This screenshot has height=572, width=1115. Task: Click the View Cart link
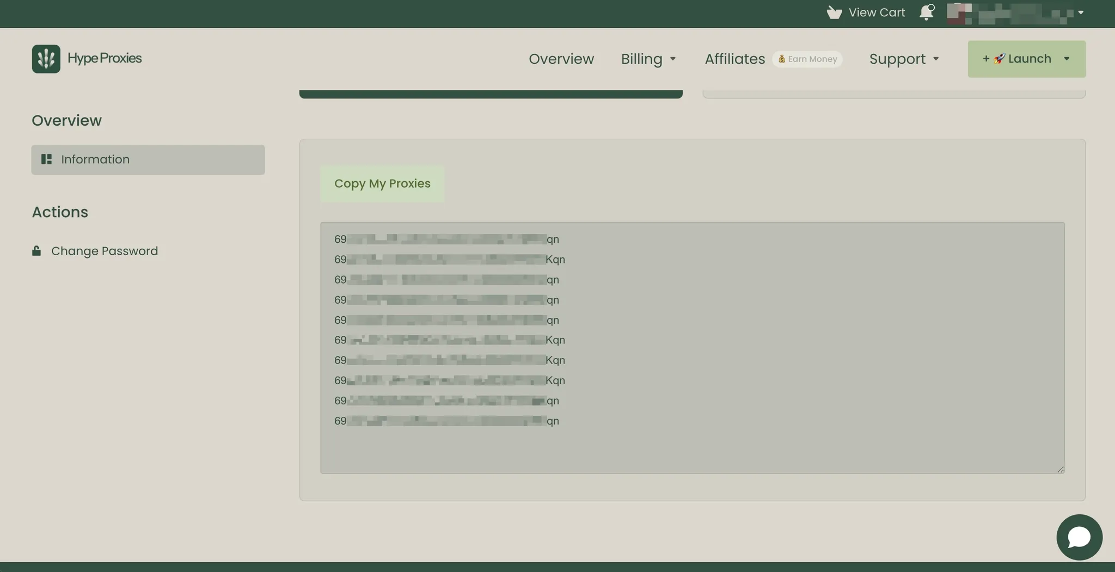877,12
